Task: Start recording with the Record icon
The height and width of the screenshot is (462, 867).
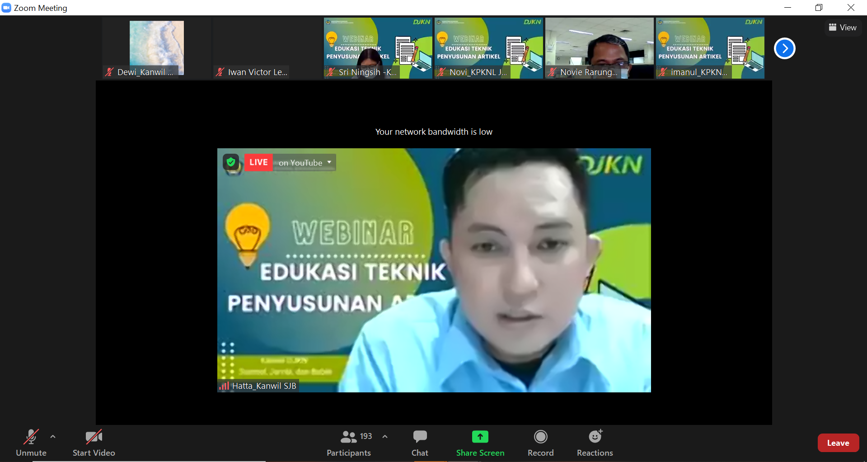Action: click(540, 437)
